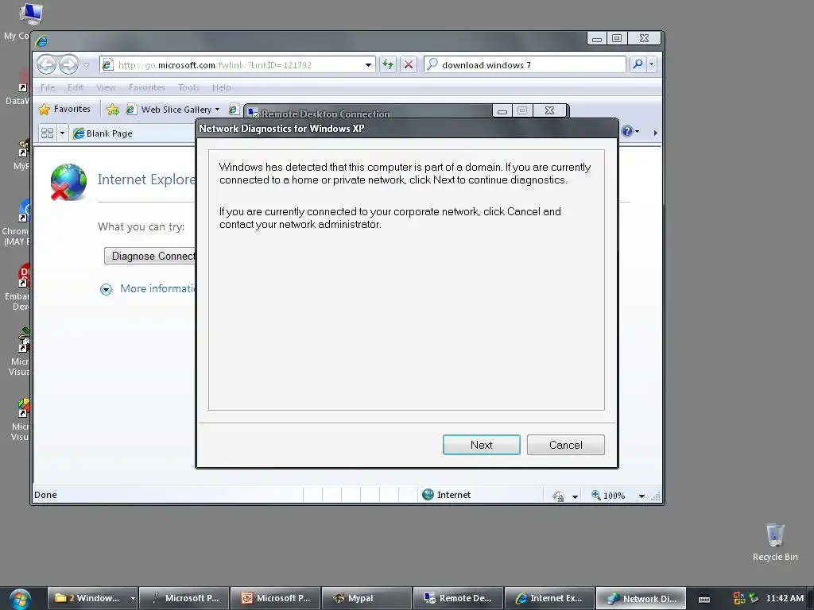Open recent pages dropdown arrow
The image size is (814, 610).
click(86, 65)
